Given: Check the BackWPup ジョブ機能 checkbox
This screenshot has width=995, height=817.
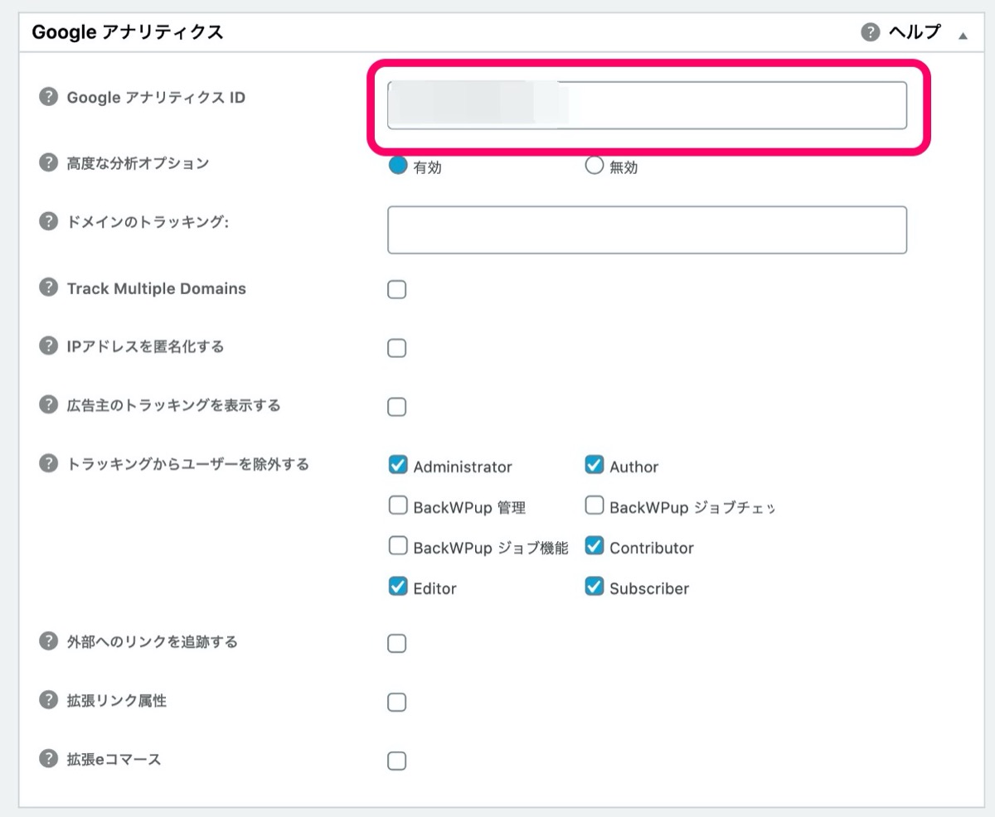Looking at the screenshot, I should click(397, 546).
